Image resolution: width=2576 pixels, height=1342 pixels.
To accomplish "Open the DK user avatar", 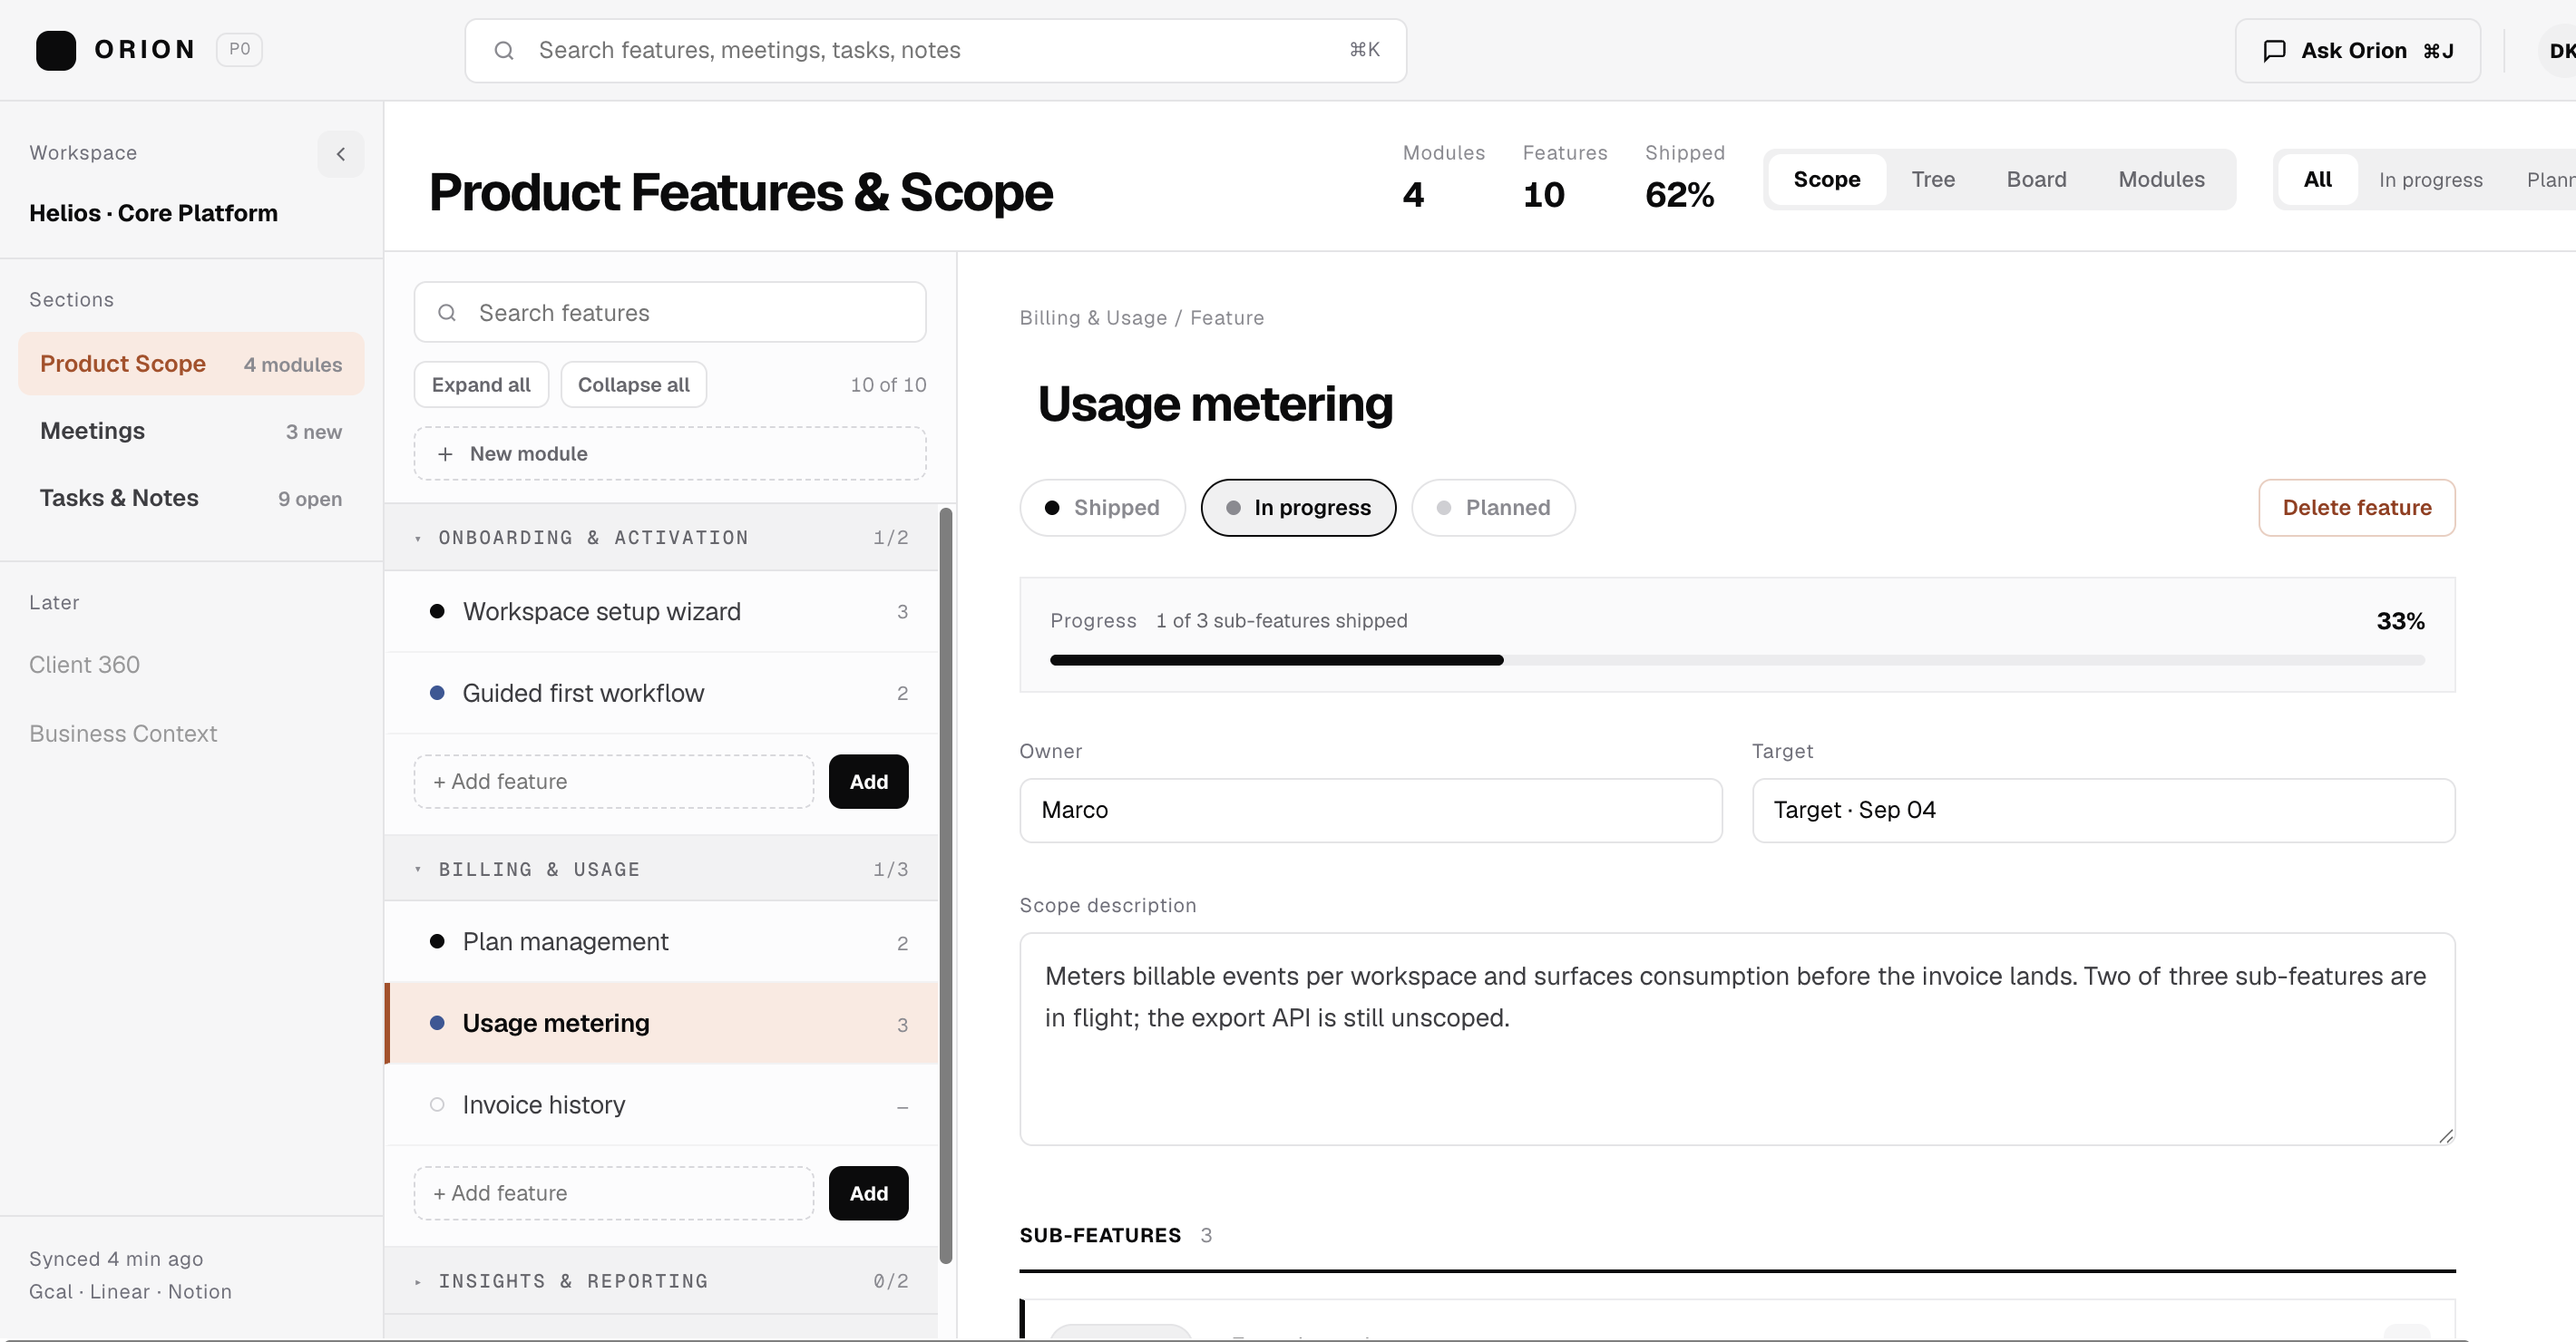I will pos(2559,50).
